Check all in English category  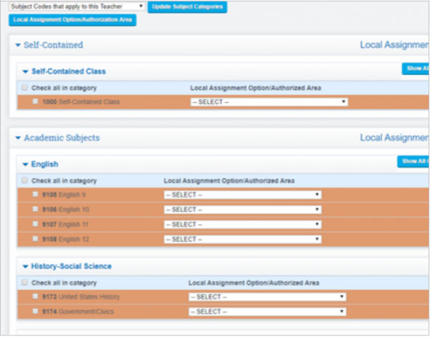click(x=25, y=180)
